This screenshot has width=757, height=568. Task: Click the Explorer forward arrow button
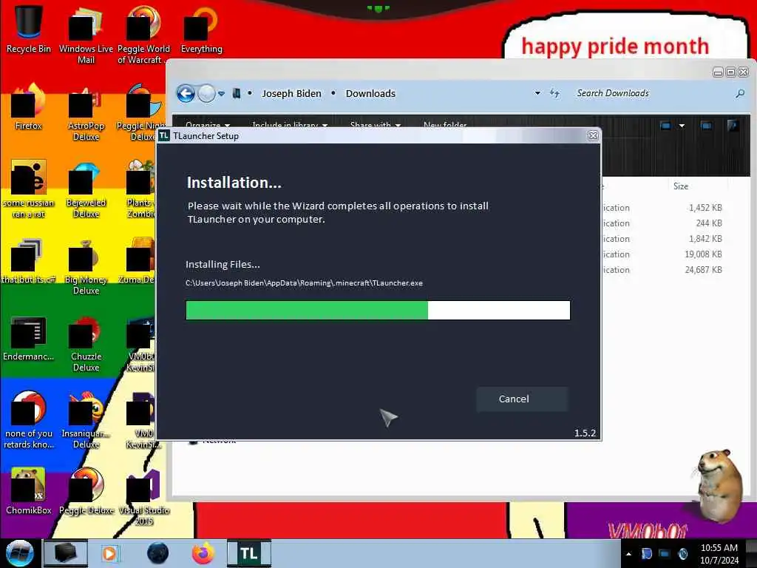(207, 93)
